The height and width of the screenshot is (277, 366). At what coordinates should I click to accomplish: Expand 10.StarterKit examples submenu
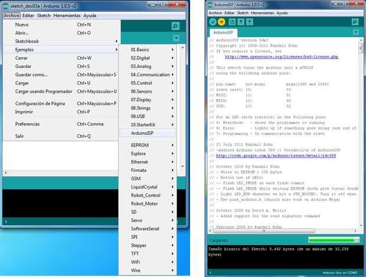[148, 125]
